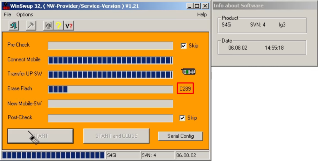Click the mobile phone connection icon
This screenshot has width=318, height=161.
(188, 72)
